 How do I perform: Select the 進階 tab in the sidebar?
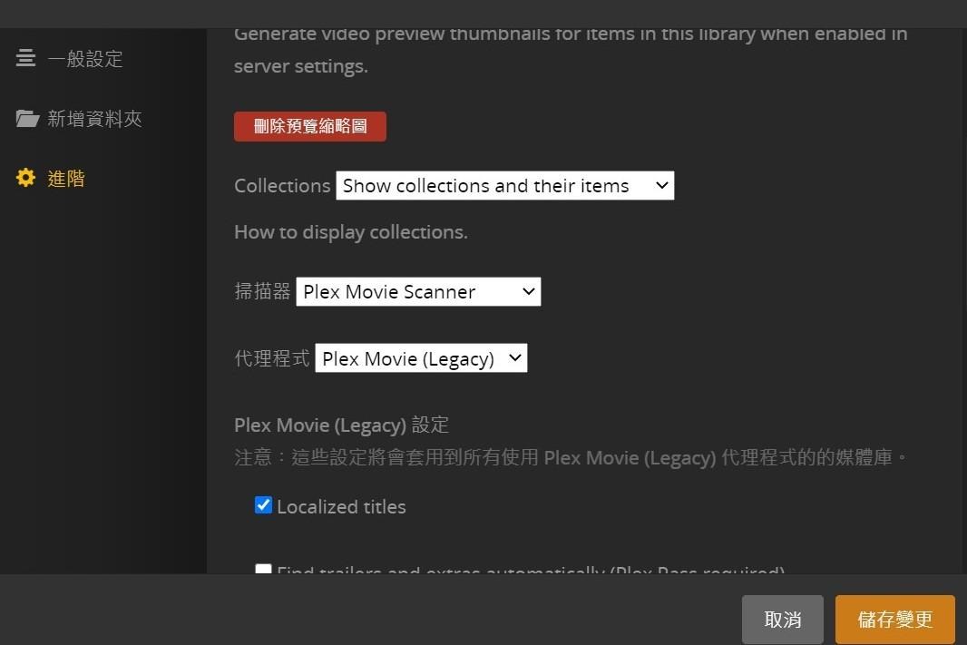tap(66, 179)
